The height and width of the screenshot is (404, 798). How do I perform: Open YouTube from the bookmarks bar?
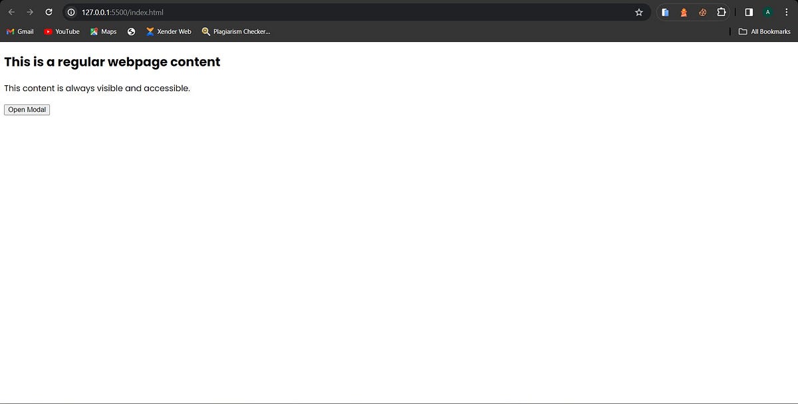click(x=62, y=31)
